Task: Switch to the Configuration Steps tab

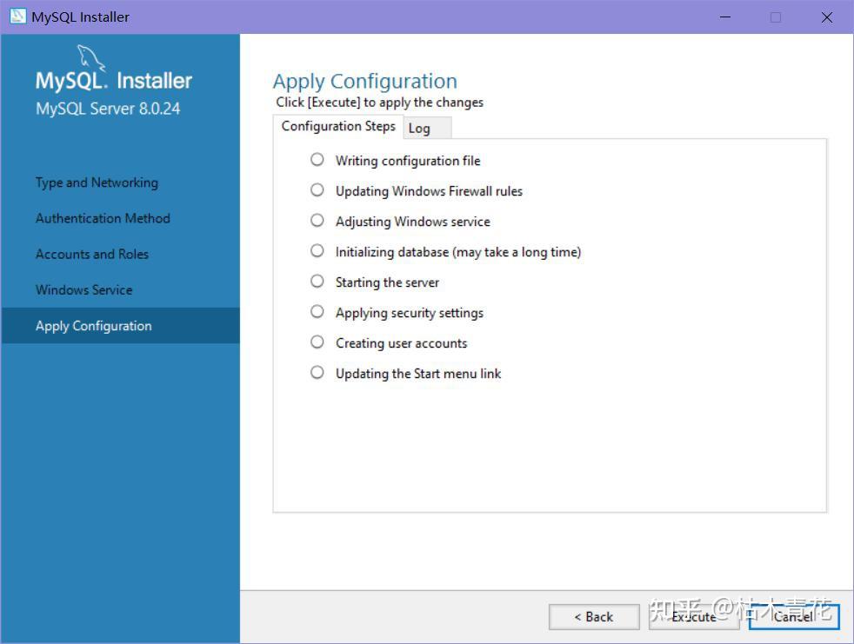Action: (338, 126)
